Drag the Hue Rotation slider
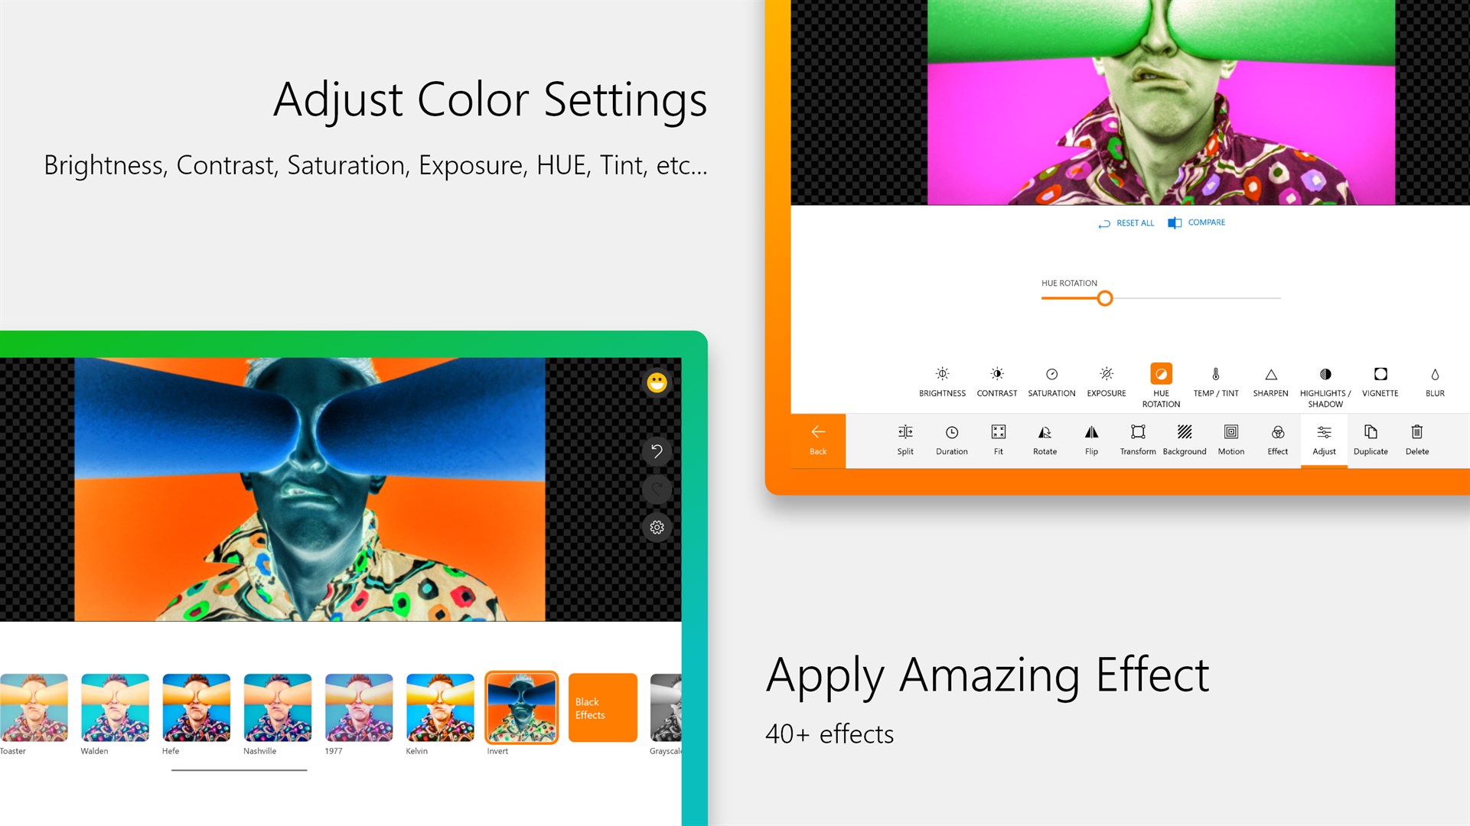The height and width of the screenshot is (826, 1470). [x=1103, y=298]
